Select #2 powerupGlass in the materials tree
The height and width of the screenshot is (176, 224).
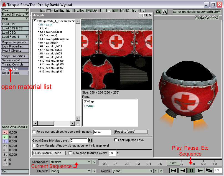(50, 32)
